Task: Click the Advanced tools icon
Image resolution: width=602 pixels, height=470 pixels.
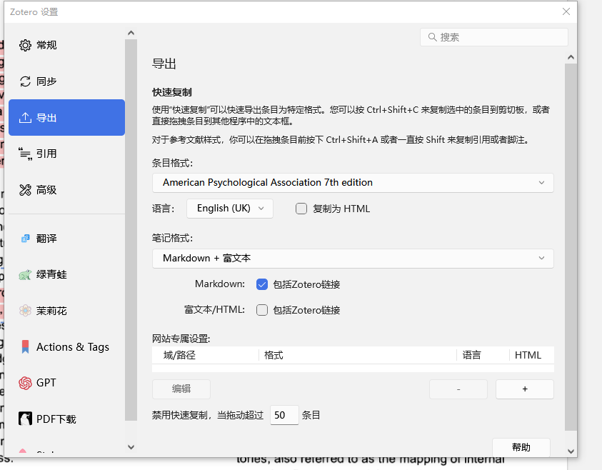Action: tap(25, 190)
